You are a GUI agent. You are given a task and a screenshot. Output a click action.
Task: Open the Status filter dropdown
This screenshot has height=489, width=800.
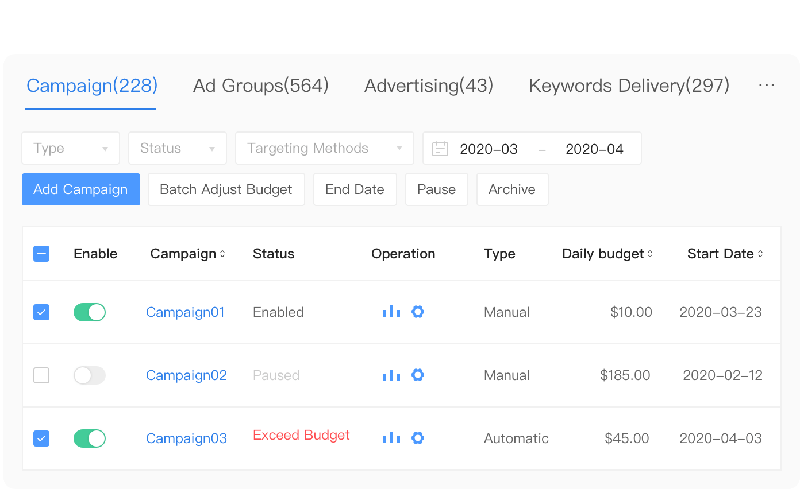[178, 148]
